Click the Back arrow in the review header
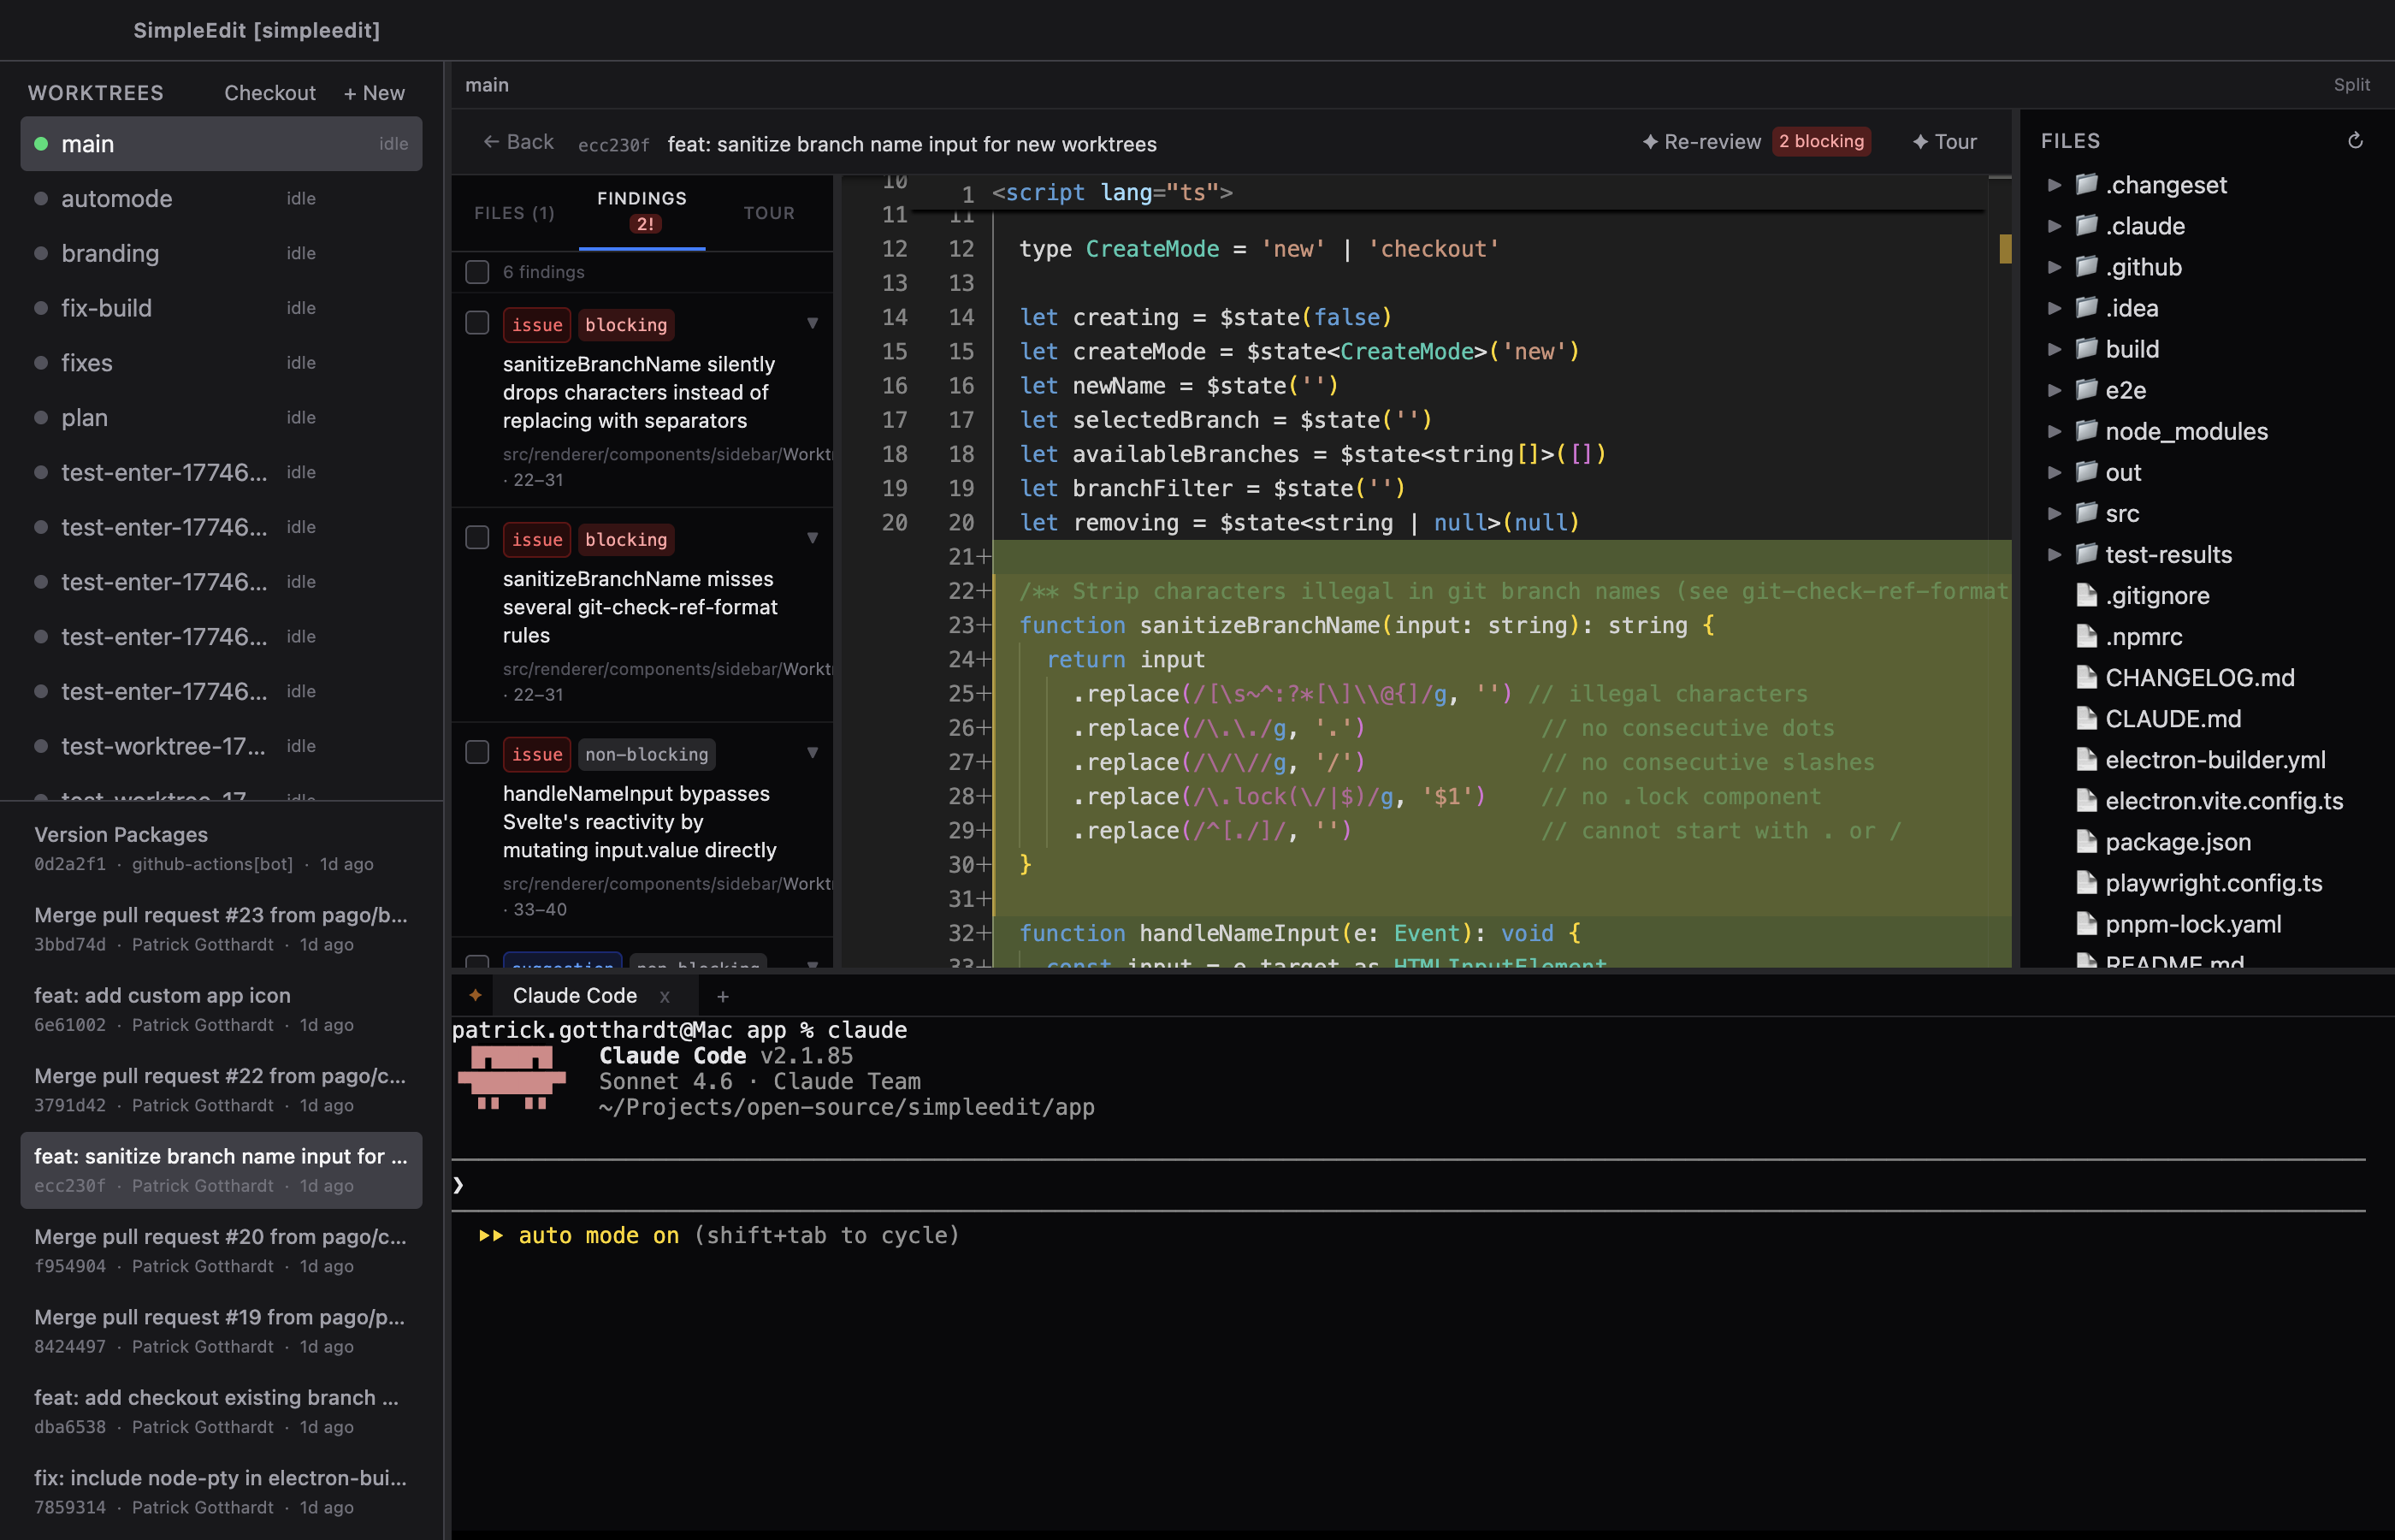The width and height of the screenshot is (2395, 1540). (491, 141)
